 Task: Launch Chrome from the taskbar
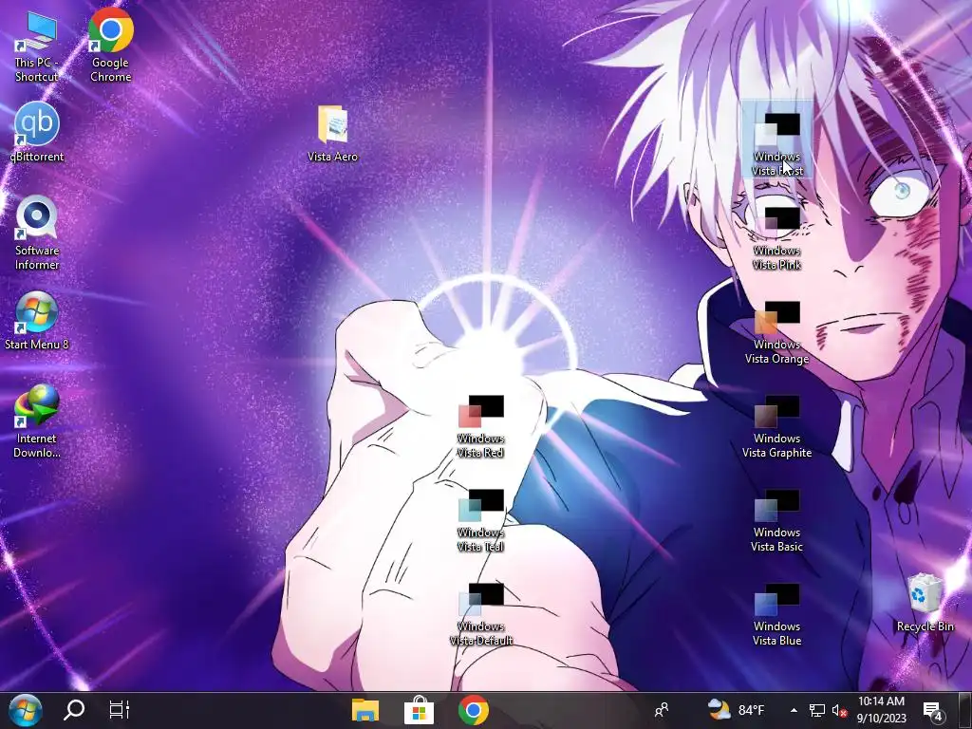473,710
